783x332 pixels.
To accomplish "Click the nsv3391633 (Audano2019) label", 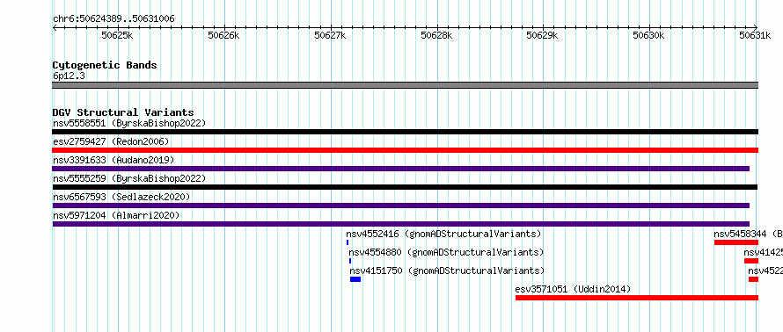I will [x=113, y=160].
